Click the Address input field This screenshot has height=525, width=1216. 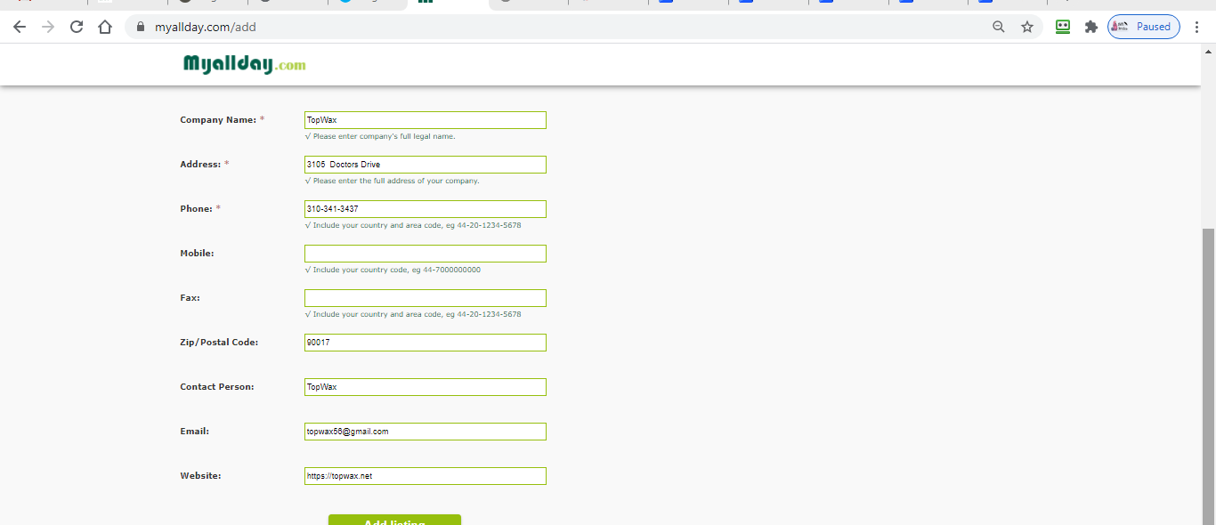tap(426, 165)
